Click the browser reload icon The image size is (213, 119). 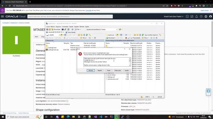point(10,6)
